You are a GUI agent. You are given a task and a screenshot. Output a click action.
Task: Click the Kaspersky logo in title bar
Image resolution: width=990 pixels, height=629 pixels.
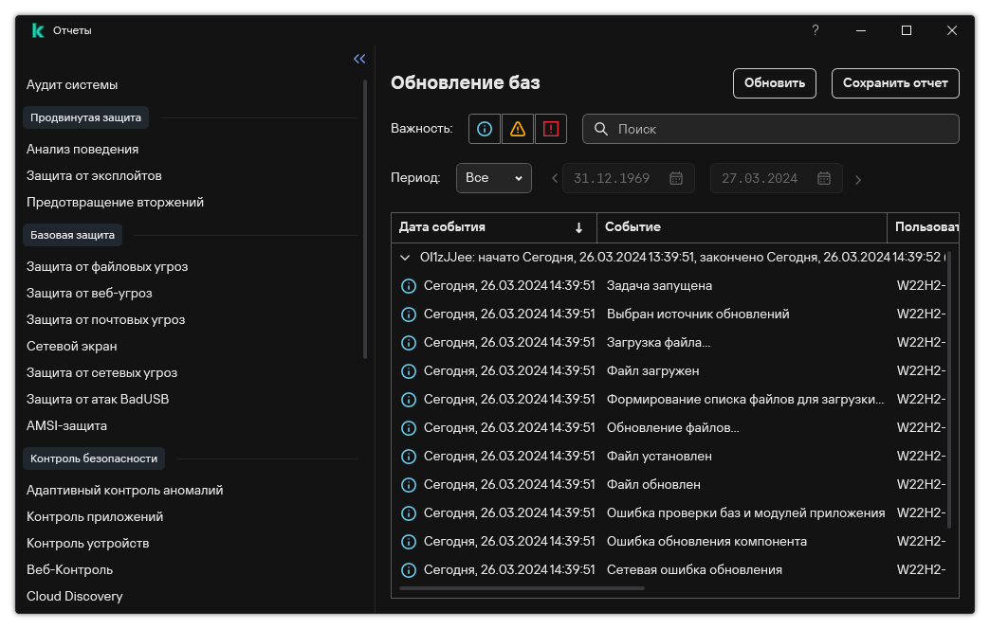coord(38,30)
